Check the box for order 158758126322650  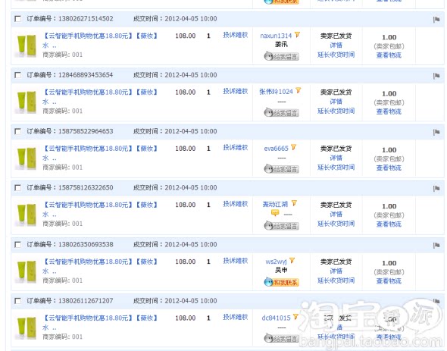[17, 188]
